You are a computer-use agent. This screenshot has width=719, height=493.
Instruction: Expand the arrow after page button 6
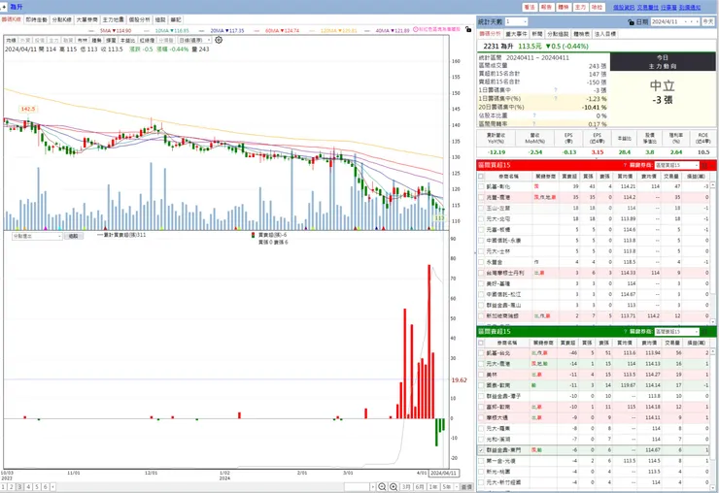coord(53,487)
